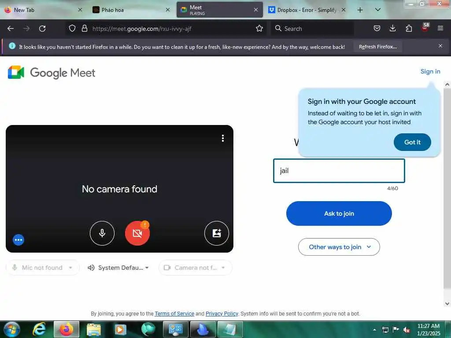Click the site padlock icon

pyautogui.click(x=84, y=28)
